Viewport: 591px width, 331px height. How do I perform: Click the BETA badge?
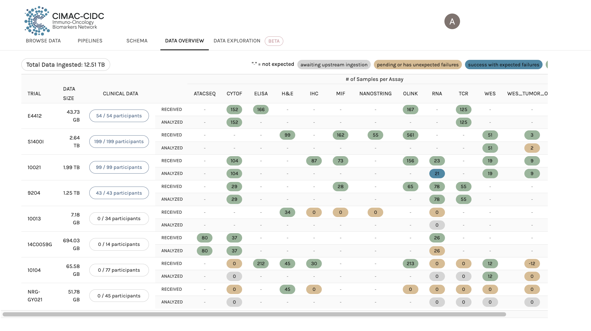coord(274,41)
